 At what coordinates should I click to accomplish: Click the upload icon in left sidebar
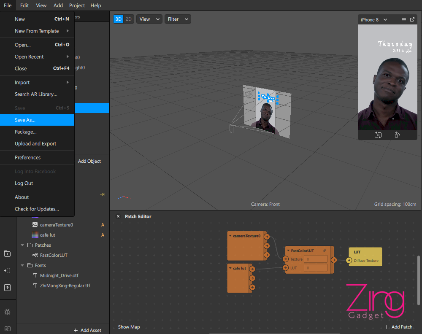click(x=8, y=288)
